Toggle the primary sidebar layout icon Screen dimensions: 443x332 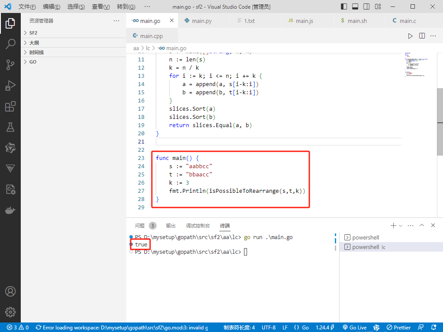pos(344,6)
